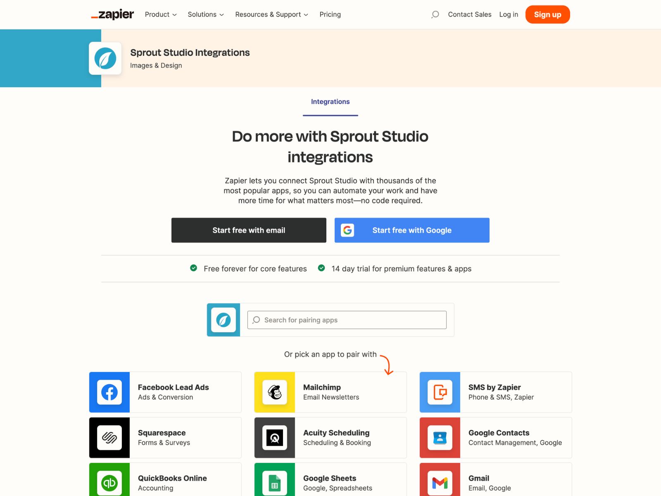
Task: Click the Acuity Scheduling icon
Action: (275, 438)
